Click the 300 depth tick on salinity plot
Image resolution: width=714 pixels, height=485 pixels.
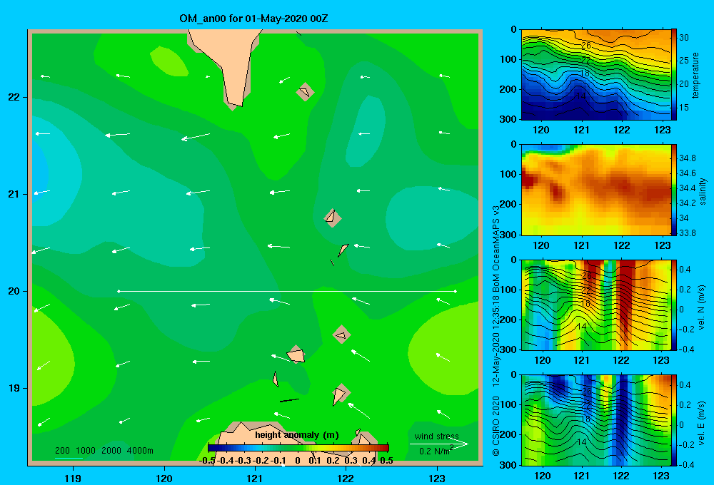508,235
